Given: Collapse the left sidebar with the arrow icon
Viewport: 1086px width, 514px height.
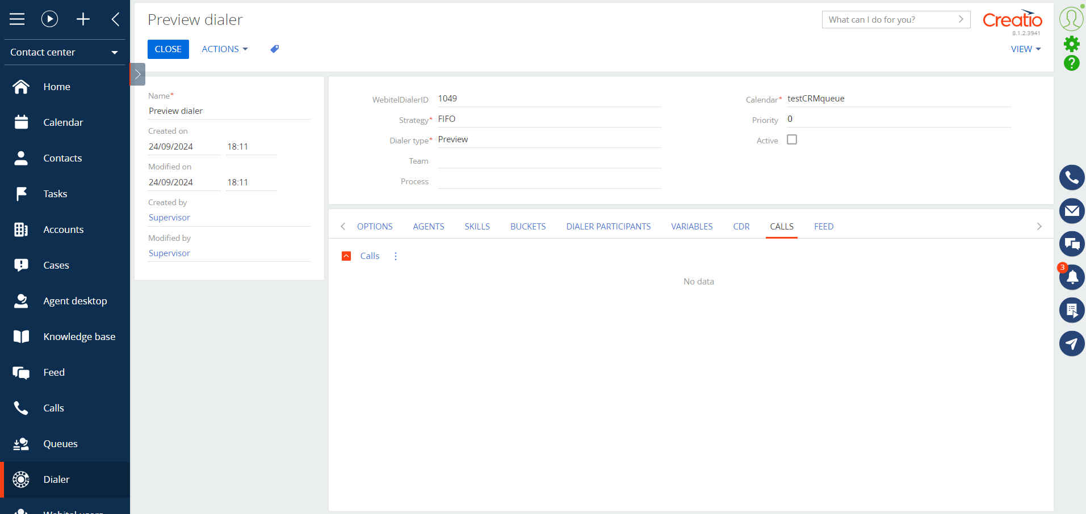Looking at the screenshot, I should [x=115, y=19].
